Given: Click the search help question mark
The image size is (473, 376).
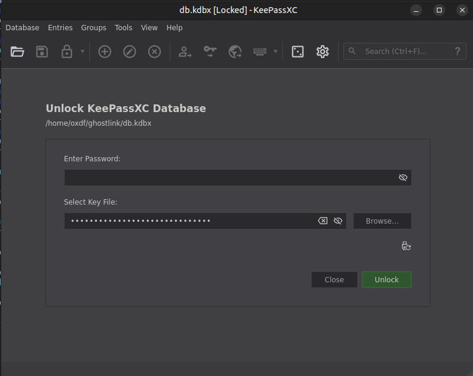Looking at the screenshot, I should 458,52.
